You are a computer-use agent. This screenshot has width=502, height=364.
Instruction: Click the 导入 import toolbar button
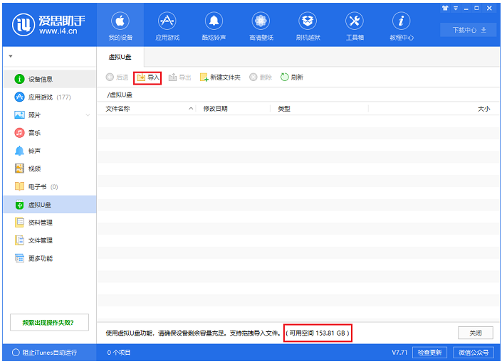[147, 77]
